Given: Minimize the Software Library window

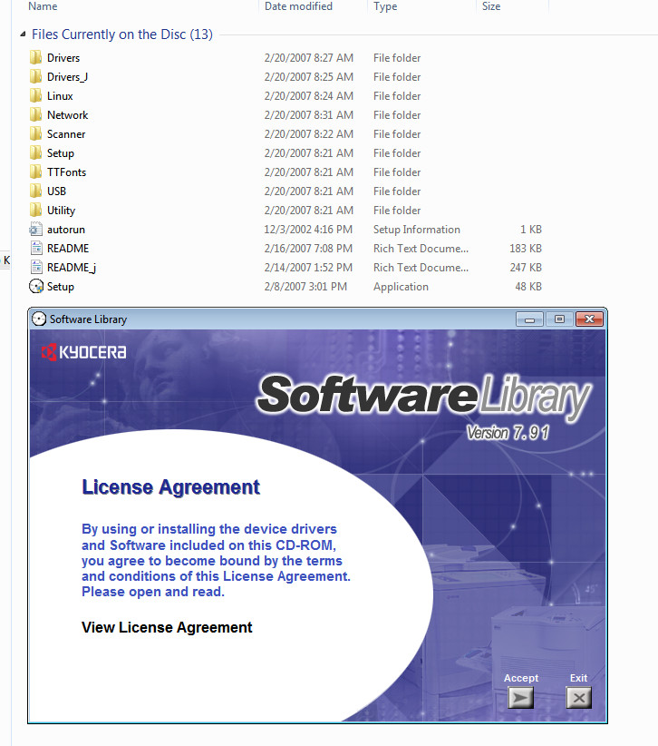Looking at the screenshot, I should coord(529,319).
